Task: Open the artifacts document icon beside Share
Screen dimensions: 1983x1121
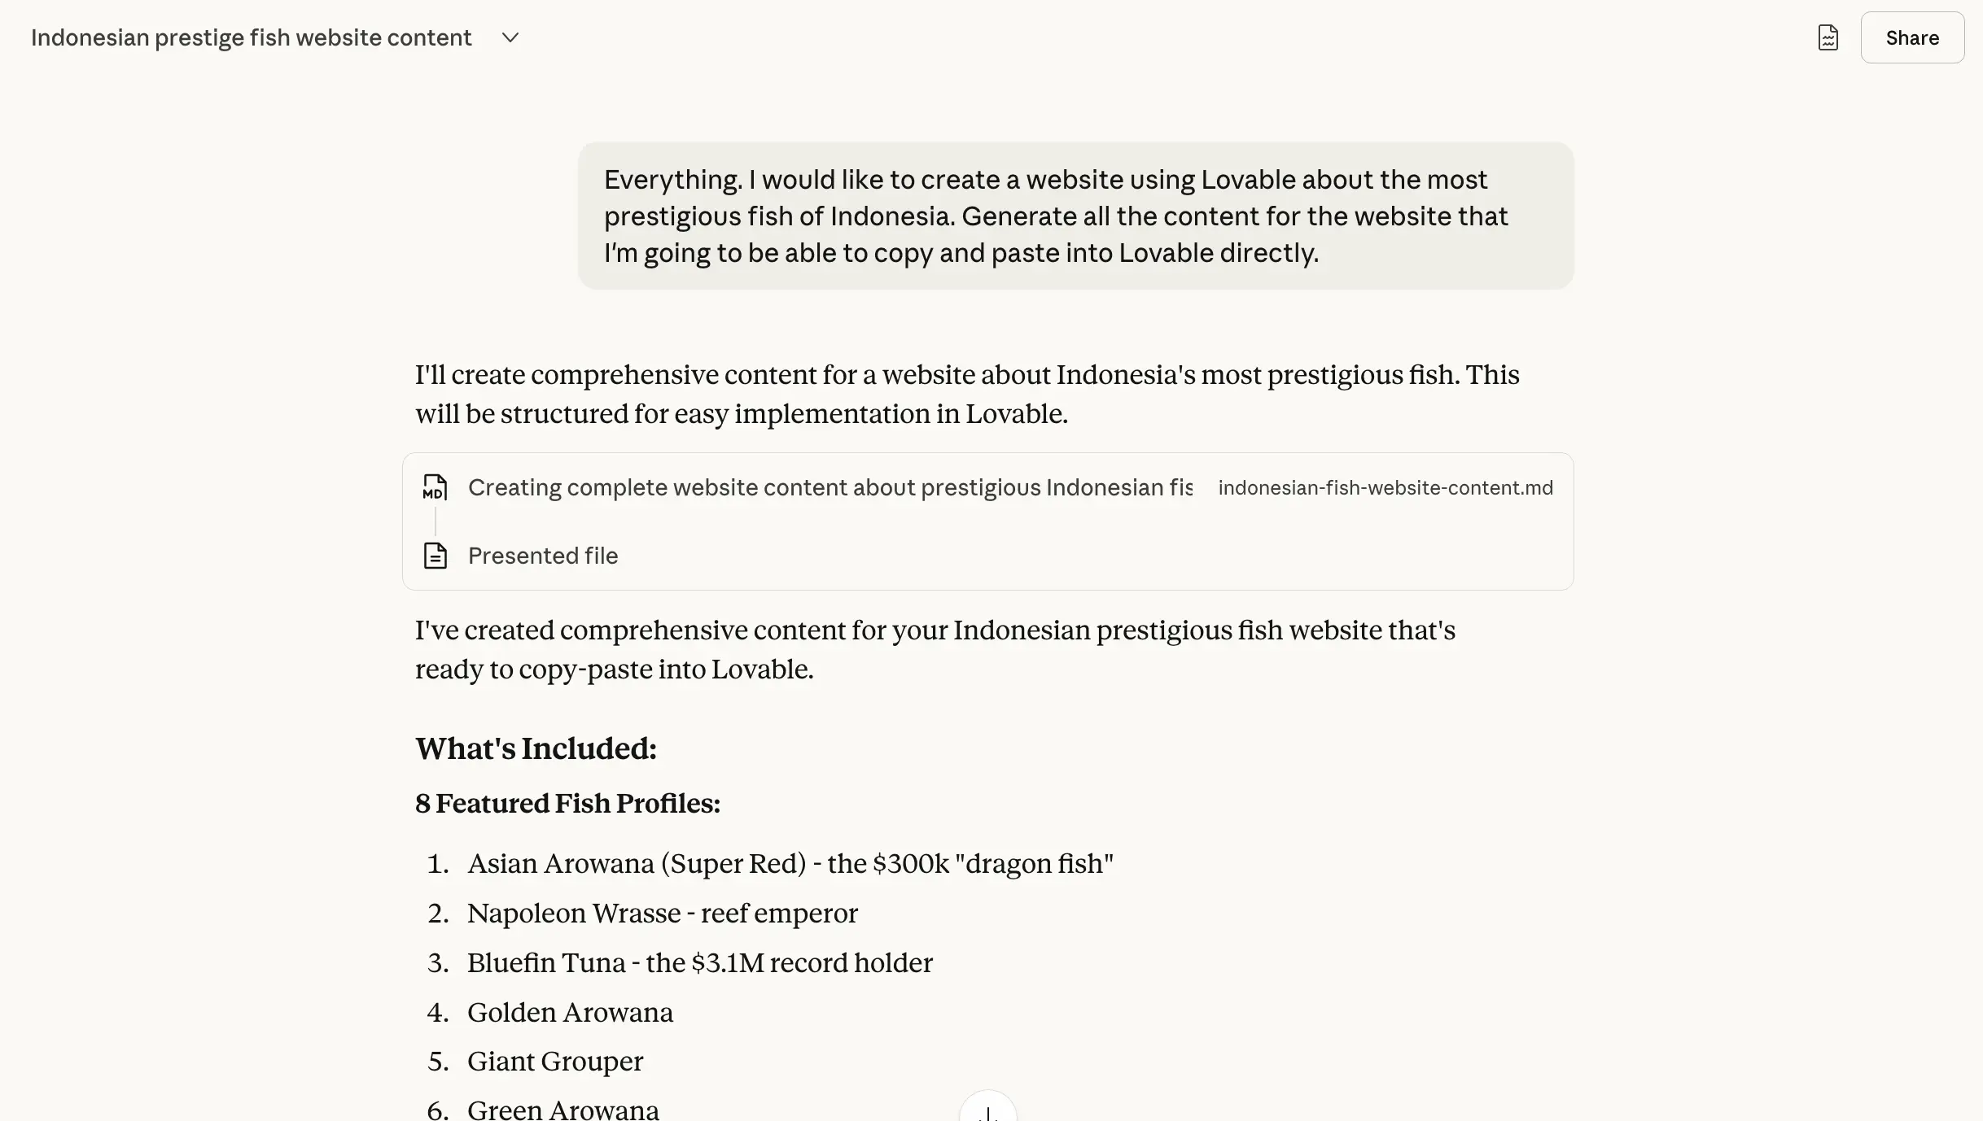Action: (x=1828, y=38)
